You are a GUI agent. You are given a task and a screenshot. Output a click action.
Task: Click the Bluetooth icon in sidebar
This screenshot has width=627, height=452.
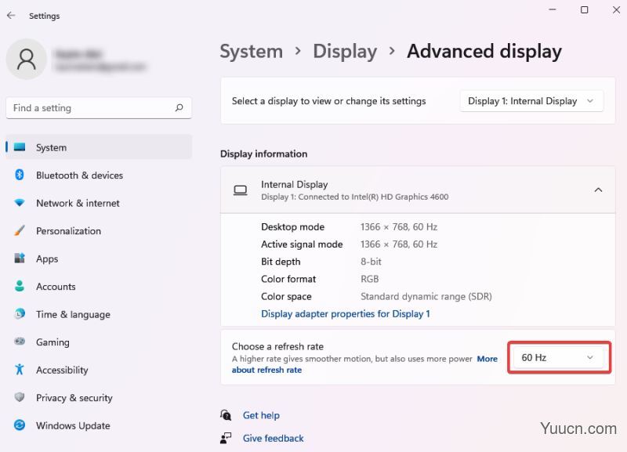19,175
